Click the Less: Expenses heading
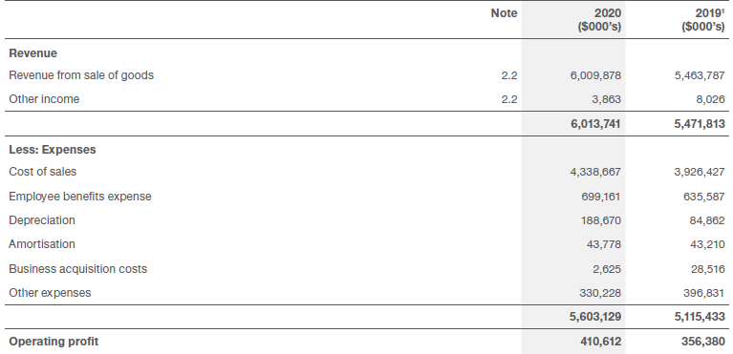 tap(53, 150)
